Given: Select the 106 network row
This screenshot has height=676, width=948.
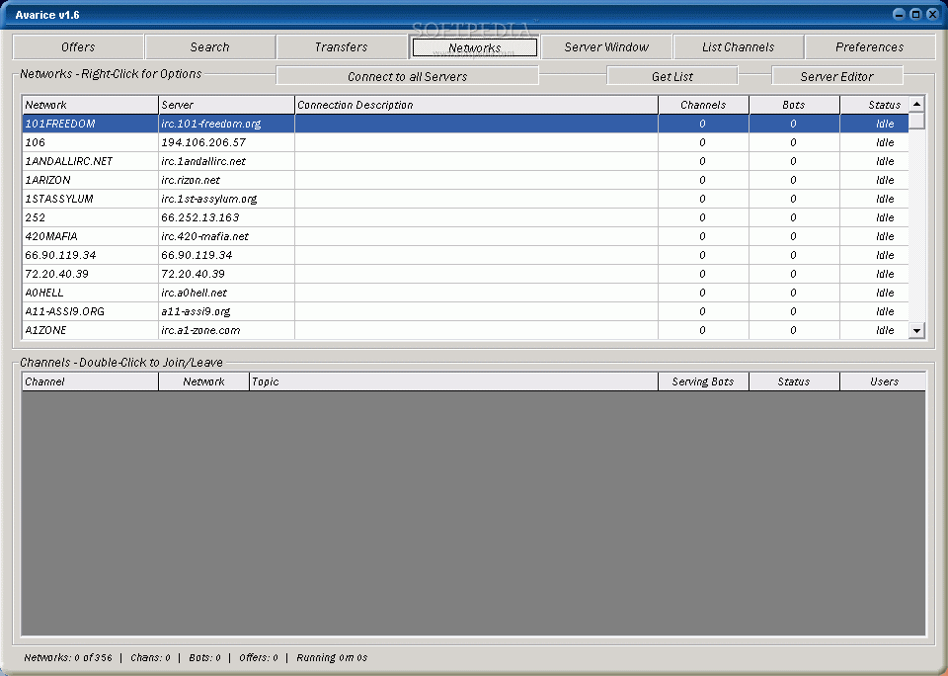Looking at the screenshot, I should pos(465,142).
